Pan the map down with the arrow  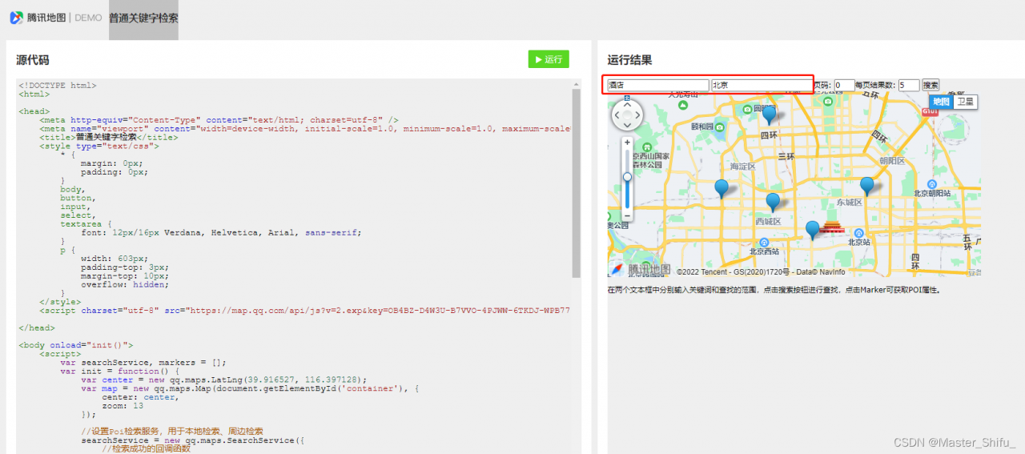(x=627, y=127)
